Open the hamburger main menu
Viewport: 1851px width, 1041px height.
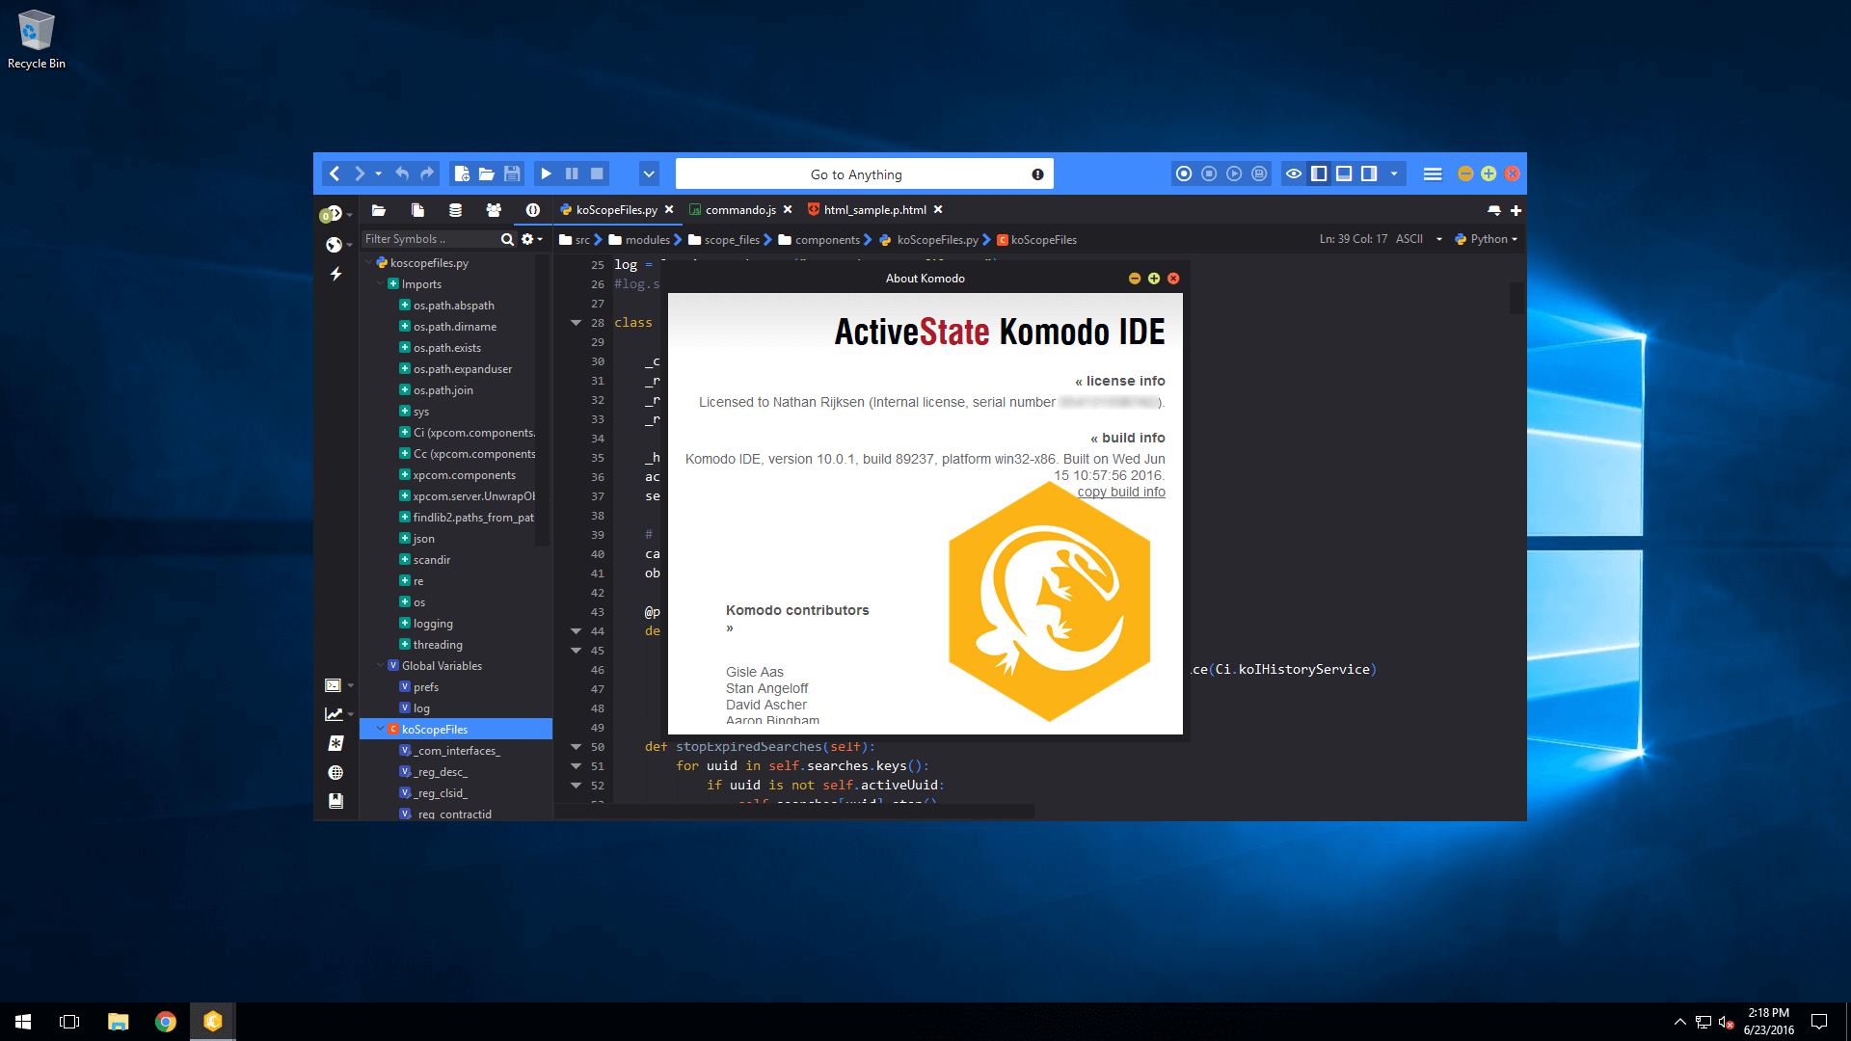click(1433, 174)
